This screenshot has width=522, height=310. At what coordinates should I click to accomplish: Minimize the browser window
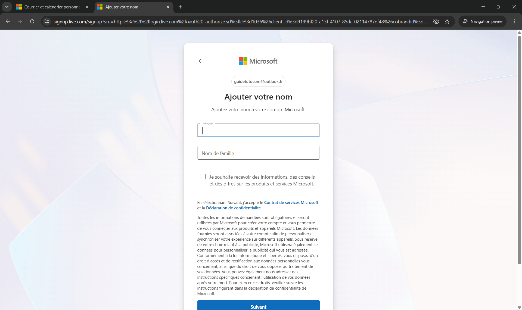tap(483, 7)
